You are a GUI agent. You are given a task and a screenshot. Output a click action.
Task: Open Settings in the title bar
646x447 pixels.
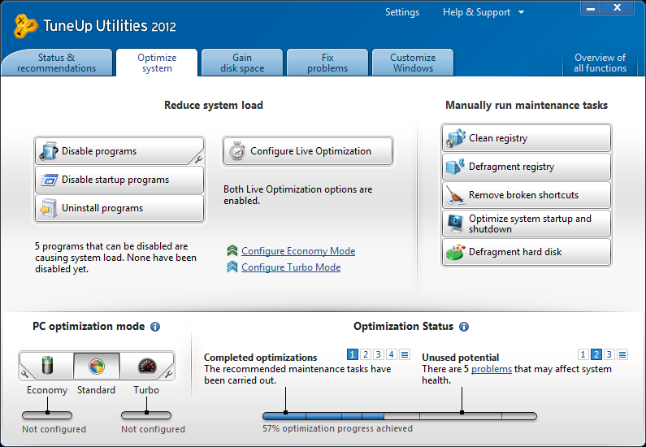tap(402, 12)
